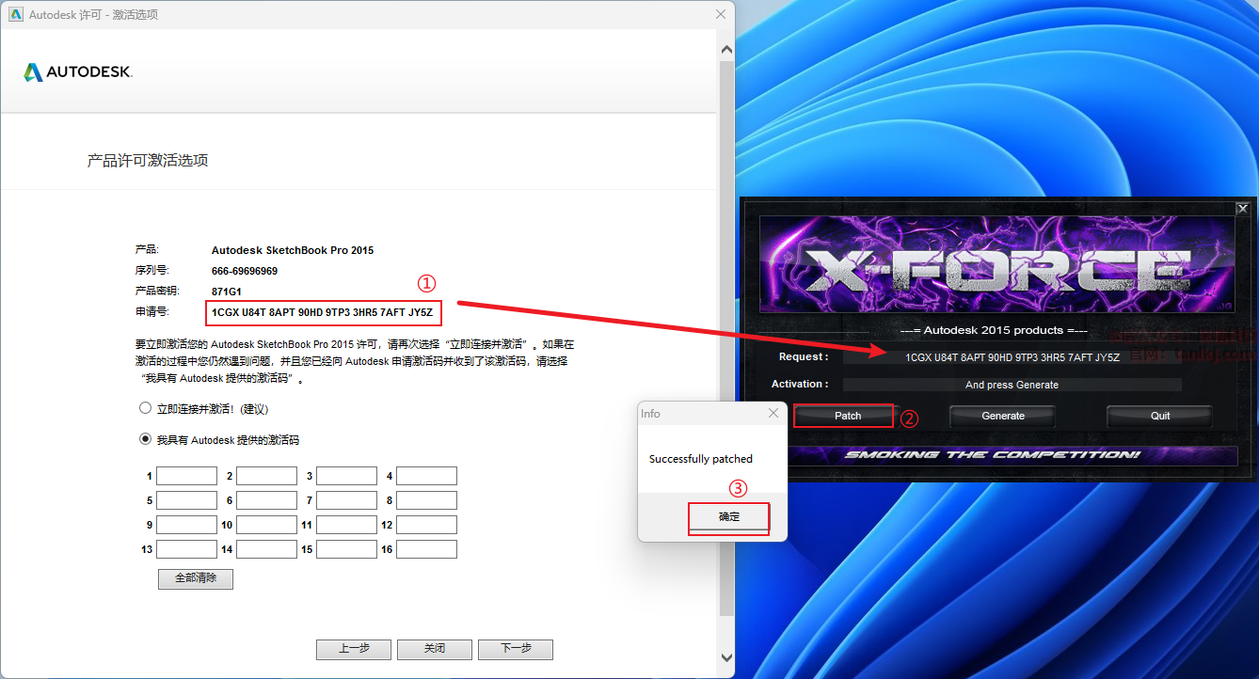Click activation code field 2
Image resolution: width=1259 pixels, height=679 pixels.
tap(266, 476)
